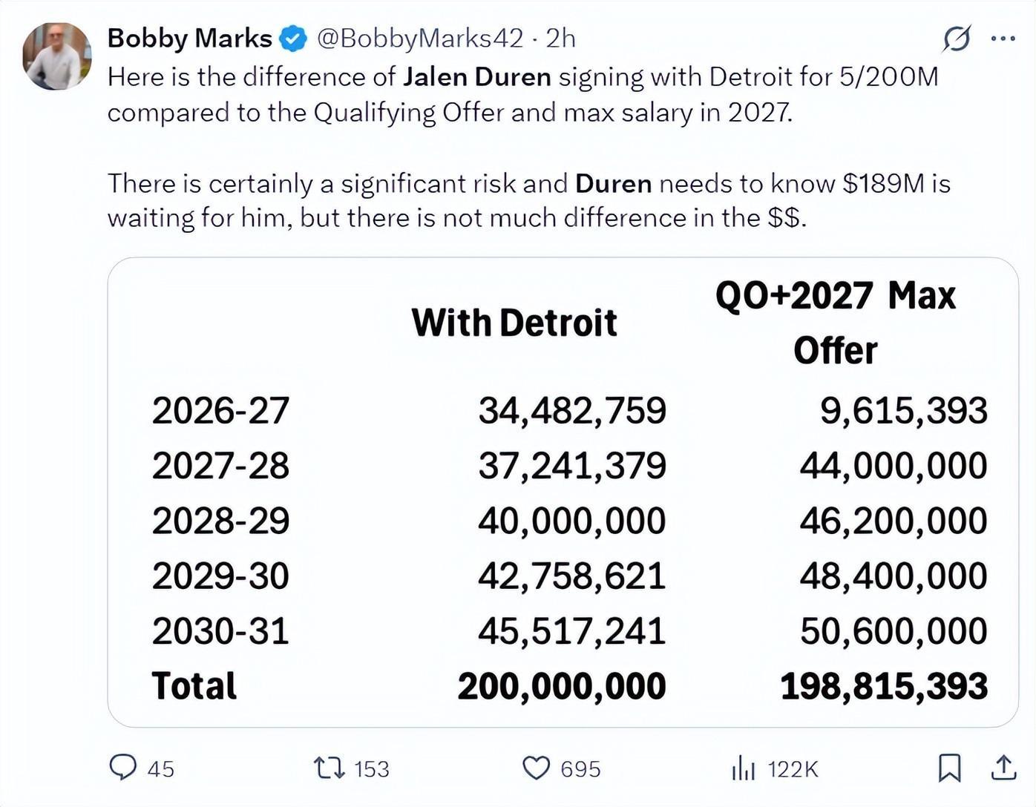View analytics via bar chart icon
Image resolution: width=1036 pixels, height=807 pixels.
pos(743,768)
